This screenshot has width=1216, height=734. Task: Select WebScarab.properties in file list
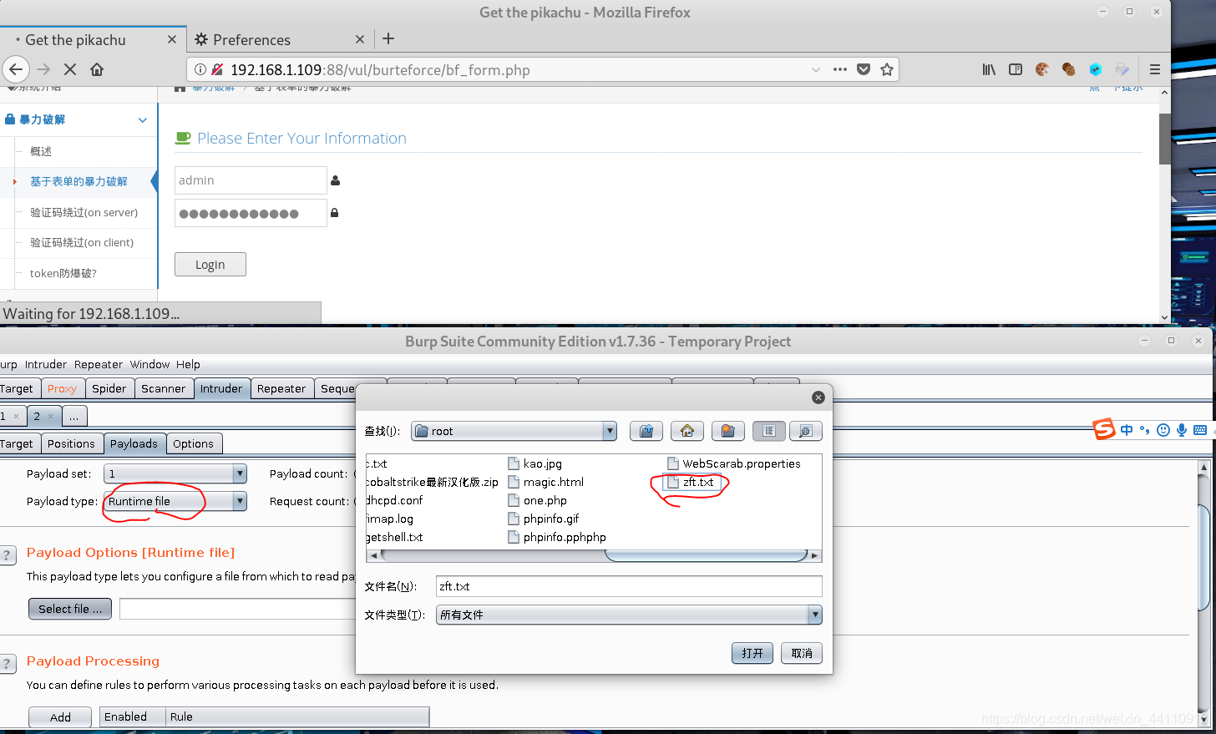(x=734, y=463)
